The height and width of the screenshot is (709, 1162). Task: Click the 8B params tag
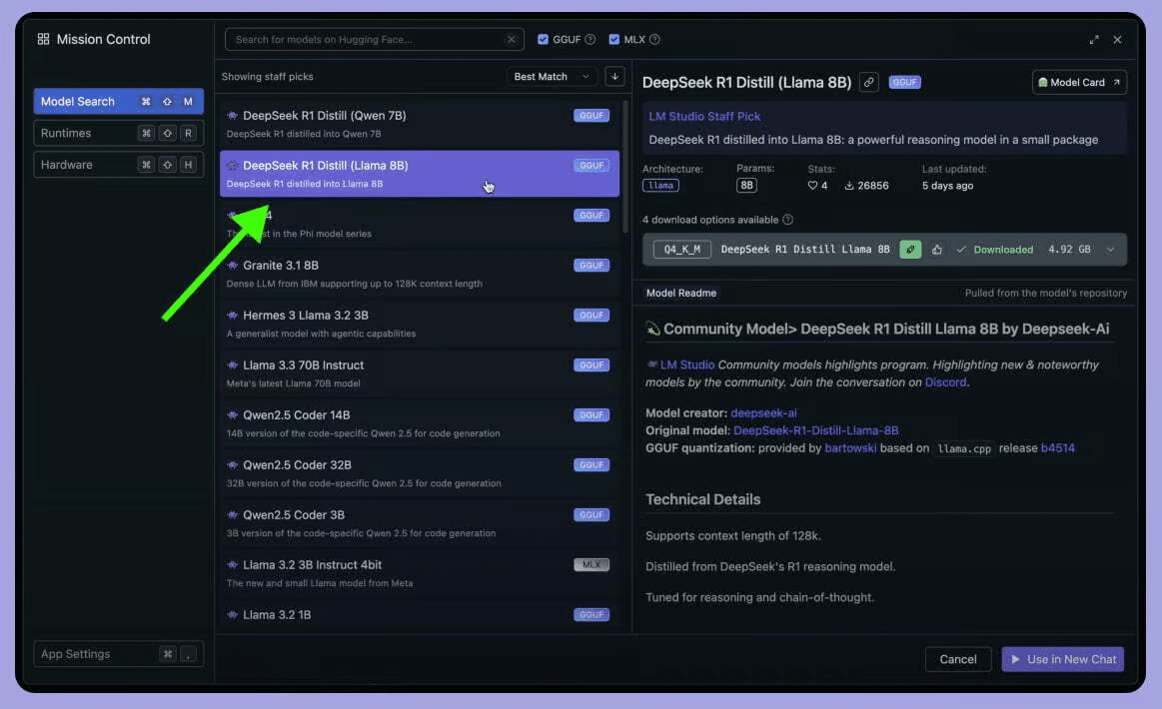746,185
